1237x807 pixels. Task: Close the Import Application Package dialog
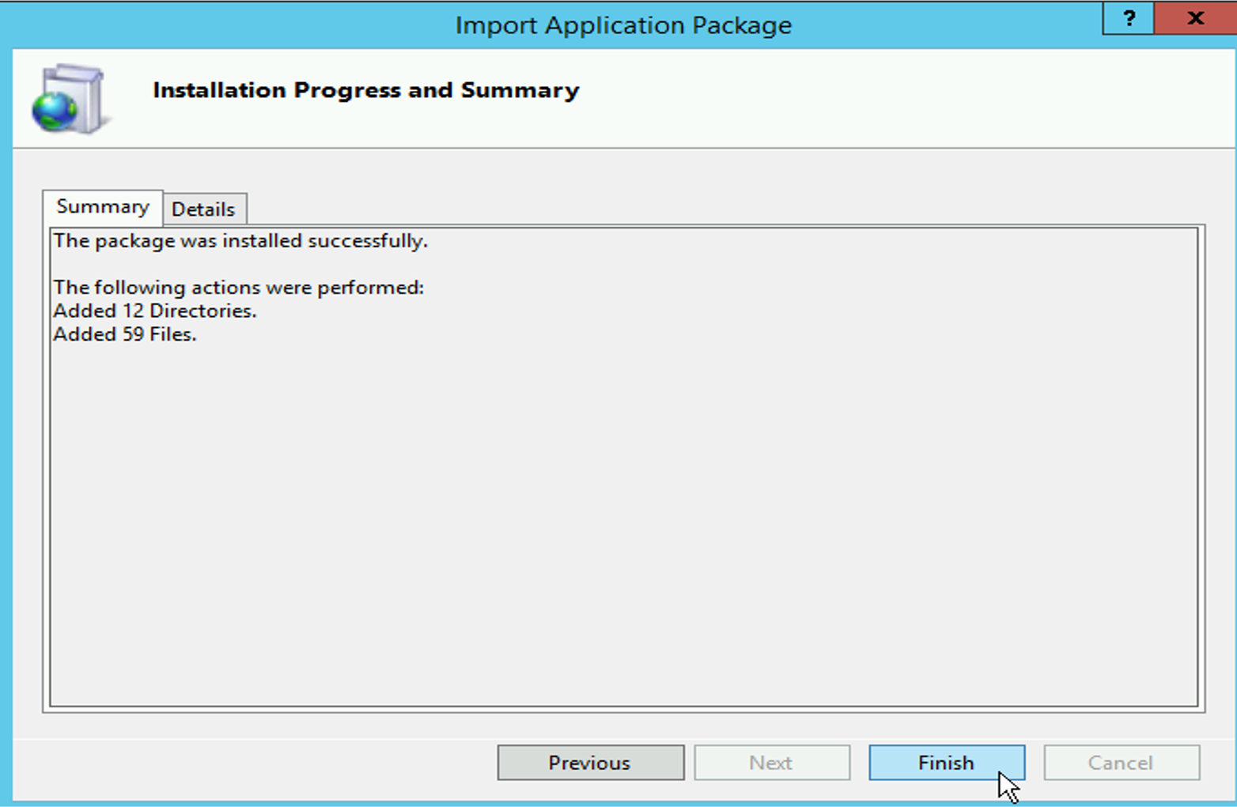point(1195,18)
